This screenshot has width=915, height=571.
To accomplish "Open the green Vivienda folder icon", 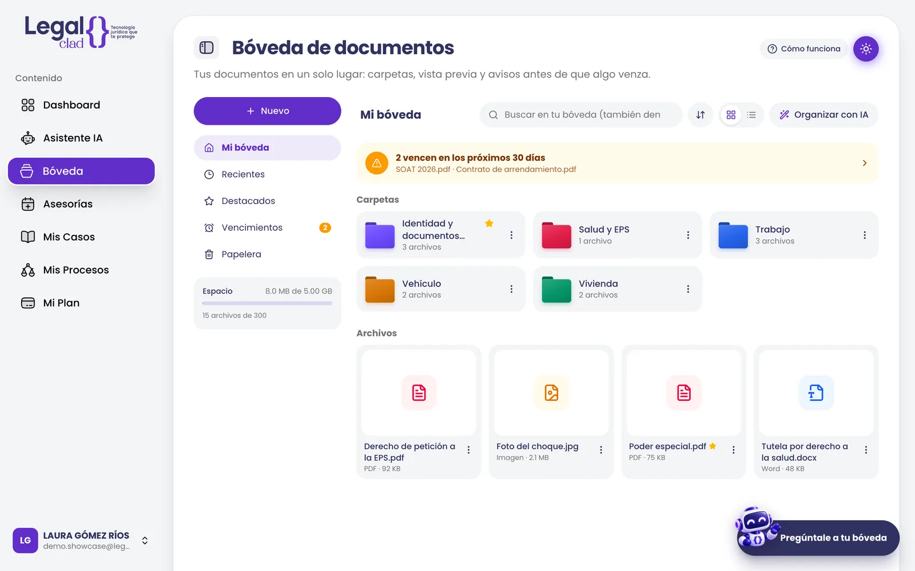I will click(556, 289).
